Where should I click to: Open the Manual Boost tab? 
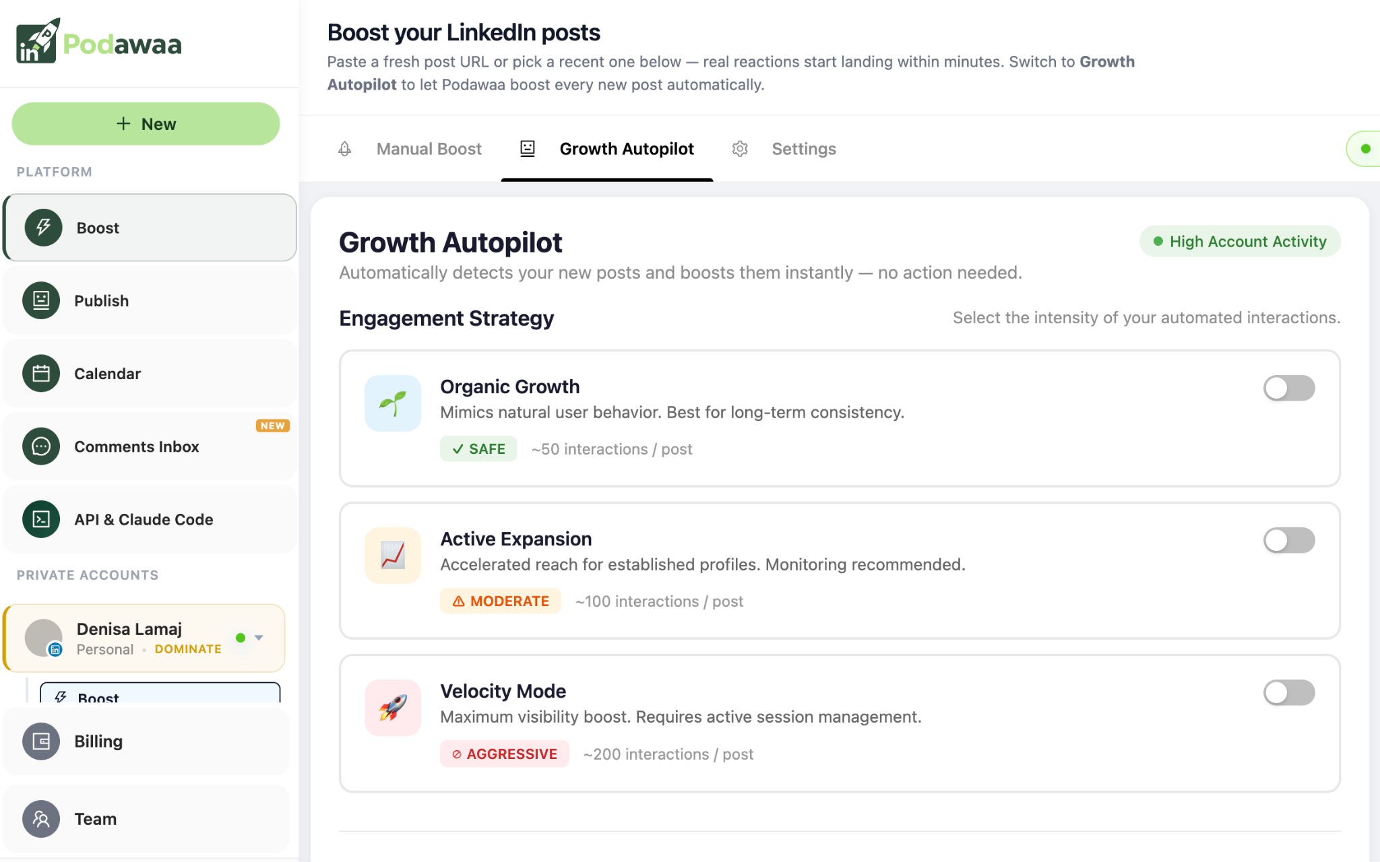tap(410, 149)
